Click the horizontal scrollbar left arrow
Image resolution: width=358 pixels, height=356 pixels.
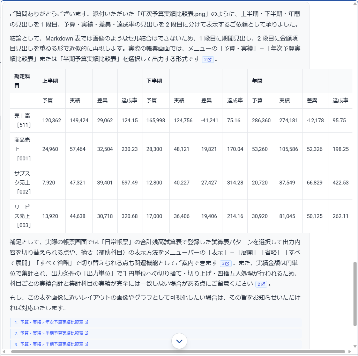click(4, 352)
